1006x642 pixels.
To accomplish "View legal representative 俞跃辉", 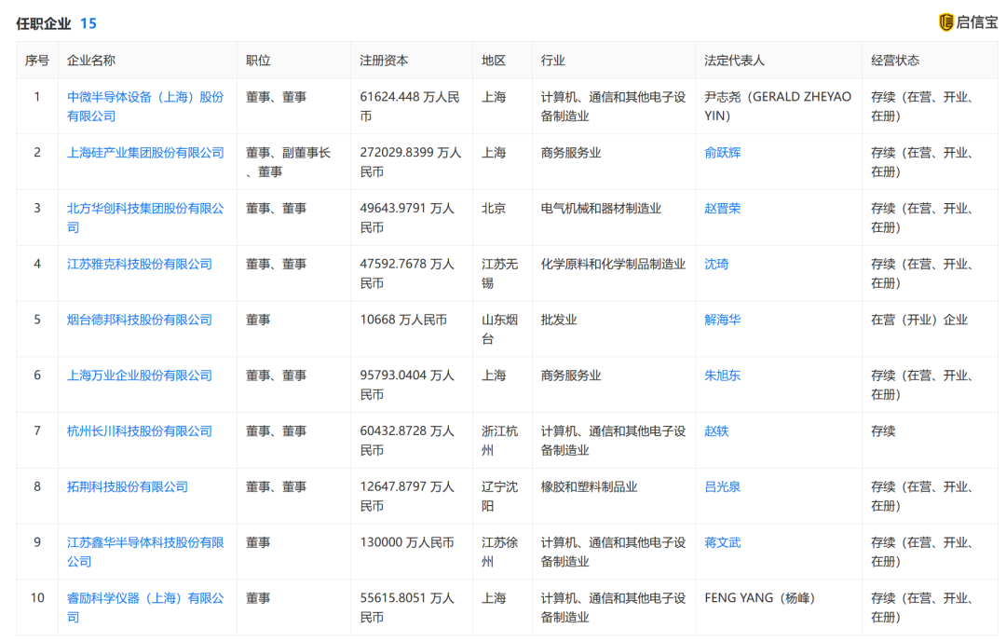I will tap(723, 153).
